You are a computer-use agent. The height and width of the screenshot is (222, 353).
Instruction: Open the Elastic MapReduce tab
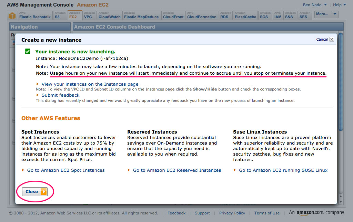pyautogui.click(x=141, y=15)
